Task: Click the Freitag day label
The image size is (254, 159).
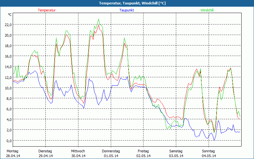Action: (x=144, y=151)
